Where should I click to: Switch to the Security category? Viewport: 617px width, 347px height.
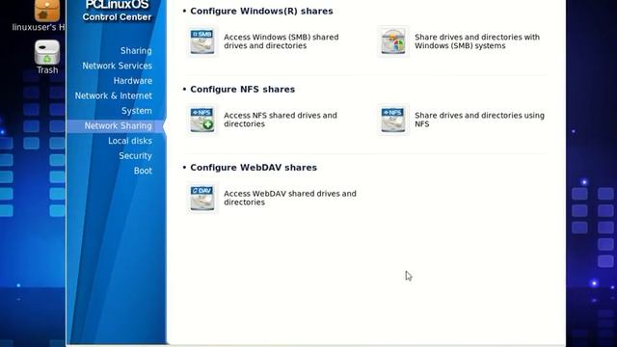[x=135, y=156]
